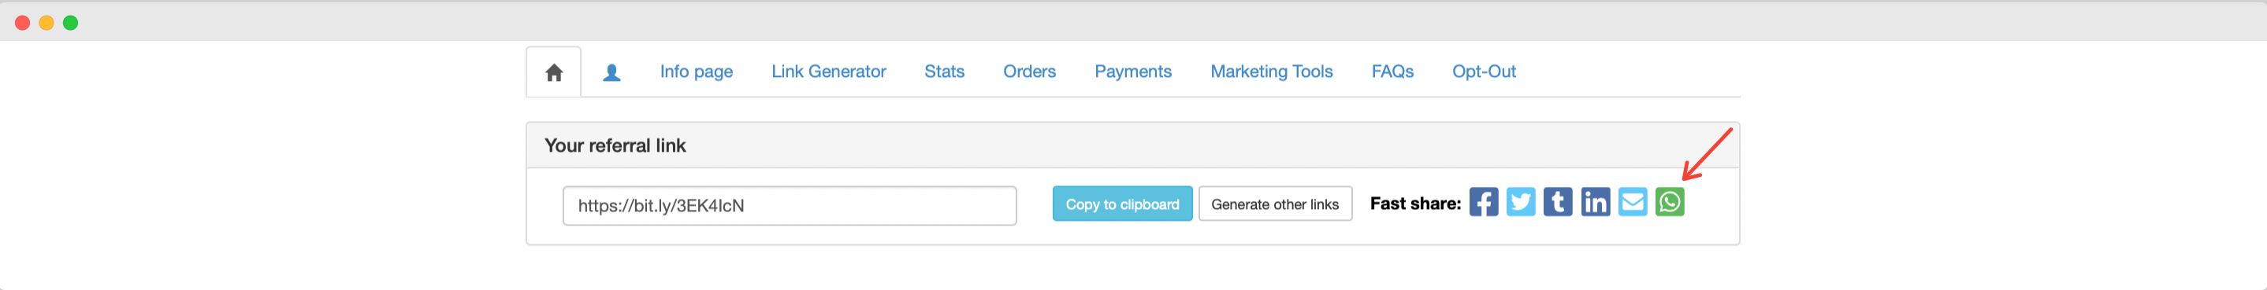This screenshot has width=2267, height=290.
Task: Share referral link via email icon
Action: [1632, 202]
